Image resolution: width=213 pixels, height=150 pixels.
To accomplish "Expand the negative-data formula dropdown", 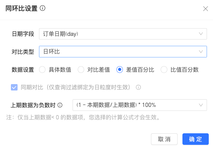I will (x=201, y=105).
